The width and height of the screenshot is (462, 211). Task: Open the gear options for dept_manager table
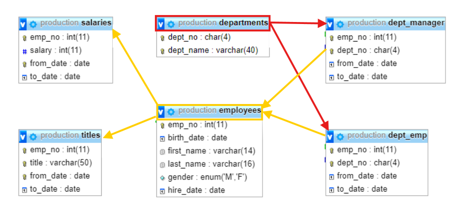pos(340,24)
